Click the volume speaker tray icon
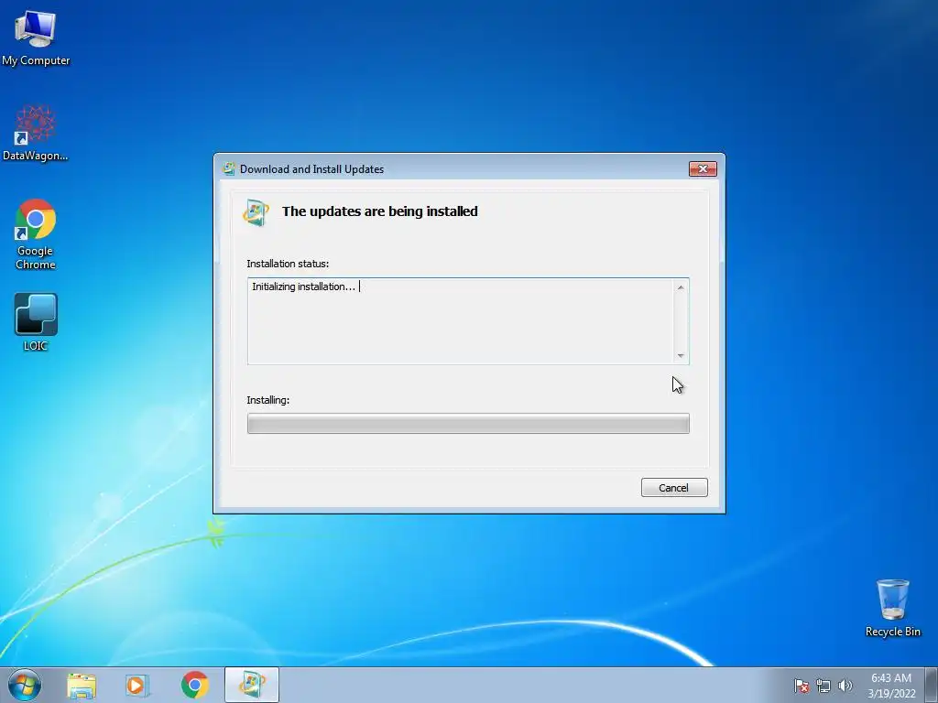 tap(845, 686)
